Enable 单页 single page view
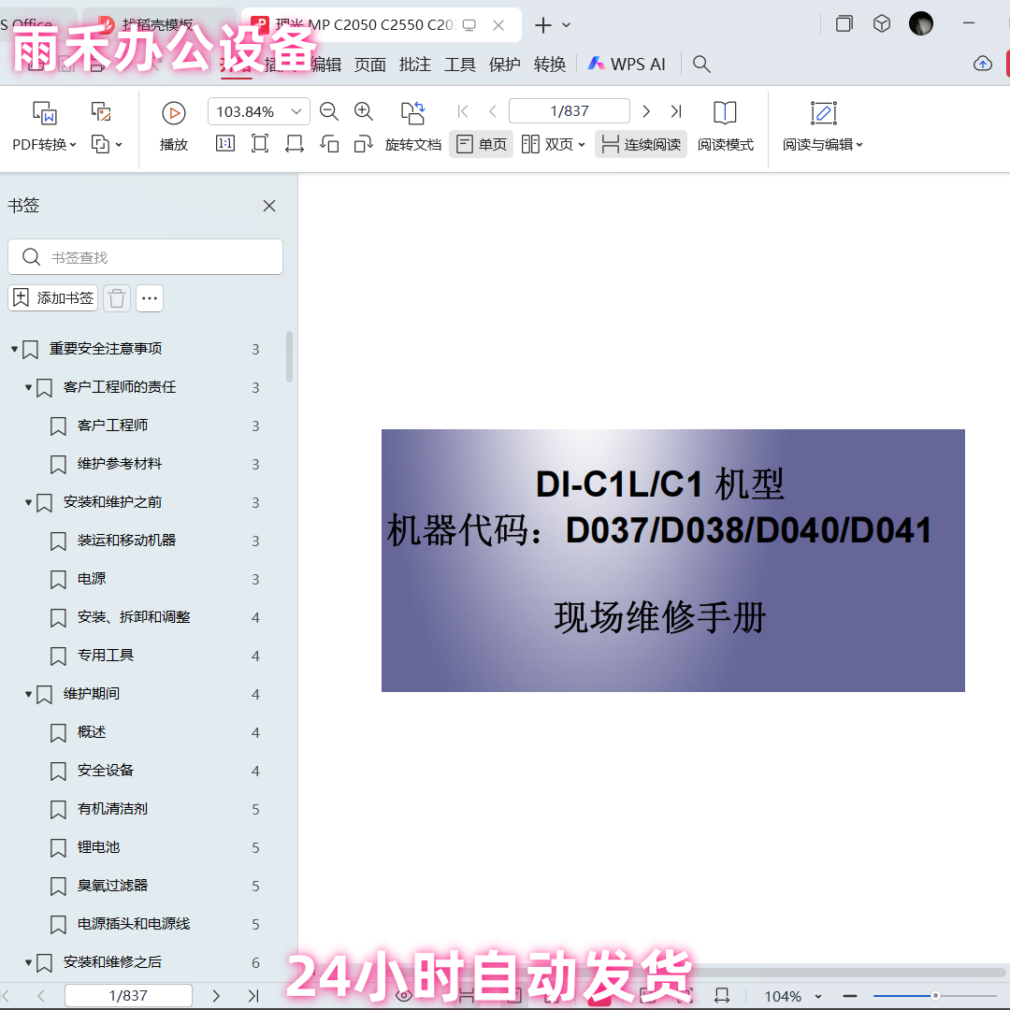The width and height of the screenshot is (1010, 1010). (481, 144)
